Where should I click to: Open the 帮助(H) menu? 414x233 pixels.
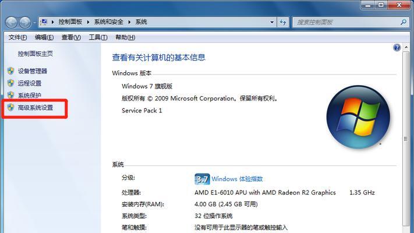(x=125, y=37)
